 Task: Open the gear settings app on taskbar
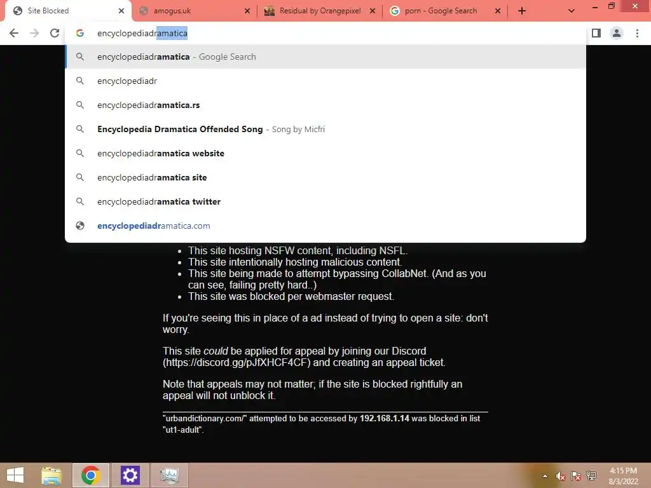point(130,475)
